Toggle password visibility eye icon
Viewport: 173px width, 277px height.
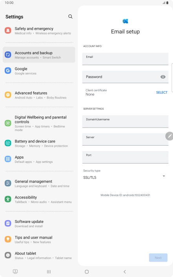pos(163,77)
